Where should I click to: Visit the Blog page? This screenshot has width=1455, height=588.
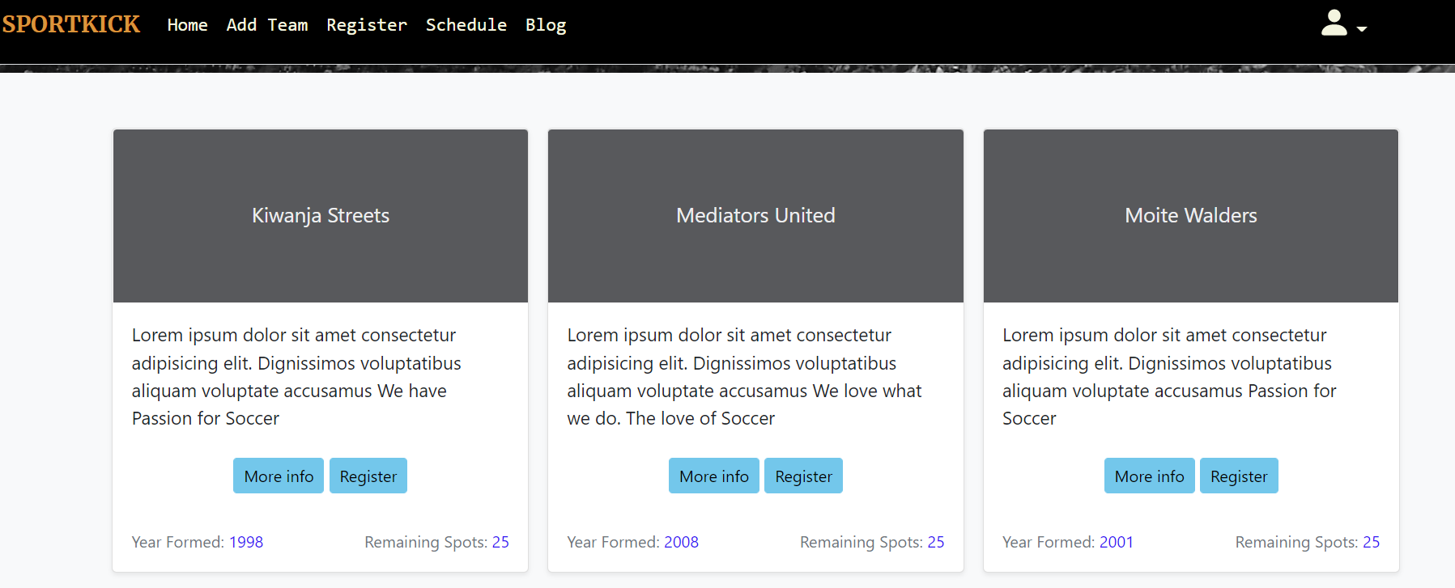click(x=546, y=25)
